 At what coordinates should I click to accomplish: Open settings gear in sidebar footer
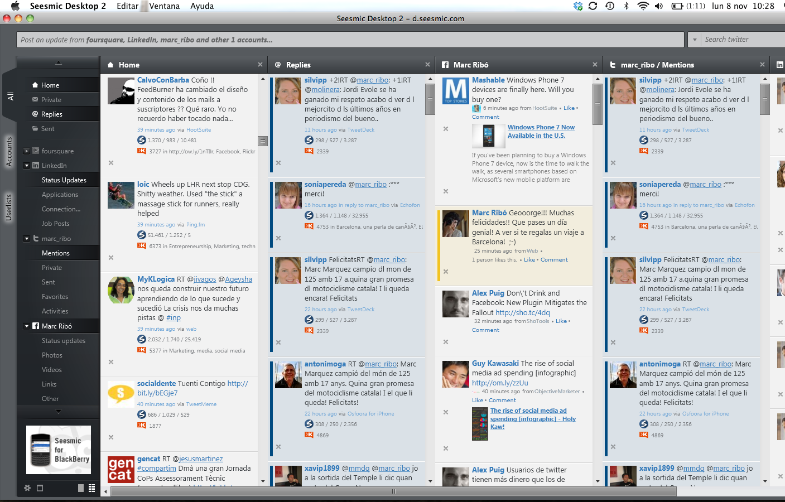coord(27,488)
